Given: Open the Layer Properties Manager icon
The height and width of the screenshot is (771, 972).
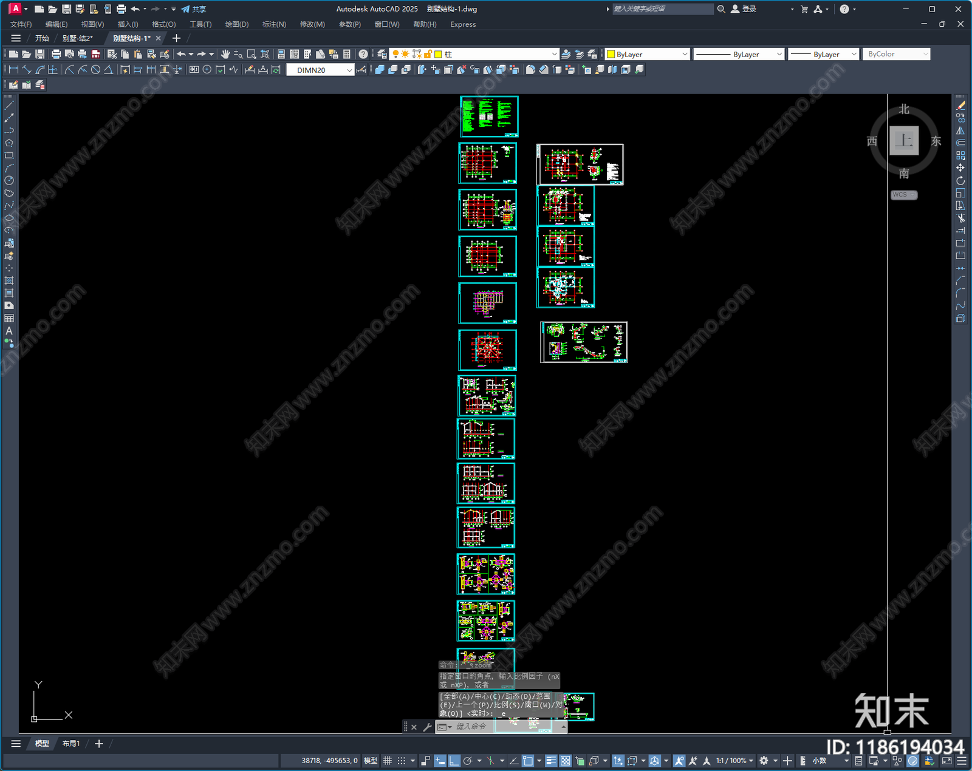Looking at the screenshot, I should (382, 54).
